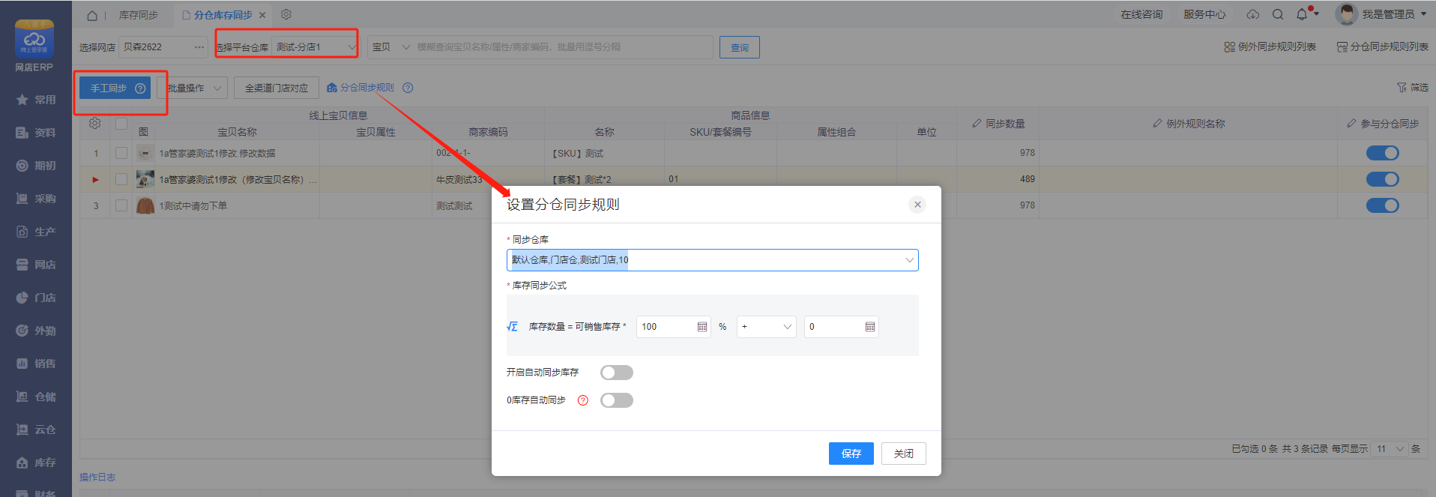Toggle 参与分仓同步 for row 1
Image resolution: width=1436 pixels, height=497 pixels.
[1382, 153]
